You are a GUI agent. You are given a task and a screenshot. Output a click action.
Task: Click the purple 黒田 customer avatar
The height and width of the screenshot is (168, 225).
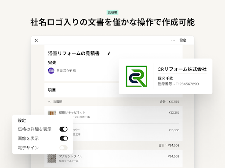(x=51, y=70)
